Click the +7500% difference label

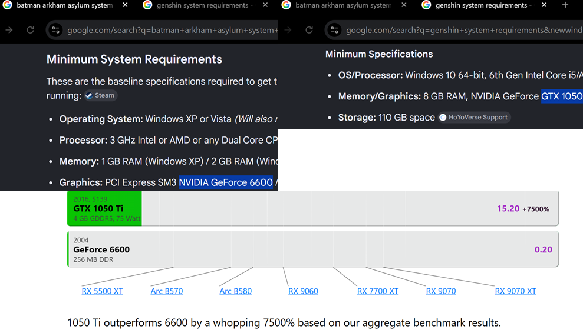pyautogui.click(x=536, y=209)
